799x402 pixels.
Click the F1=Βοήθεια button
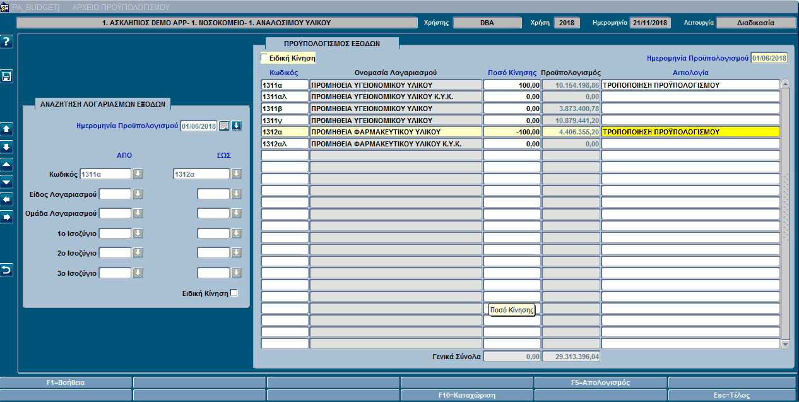66,382
